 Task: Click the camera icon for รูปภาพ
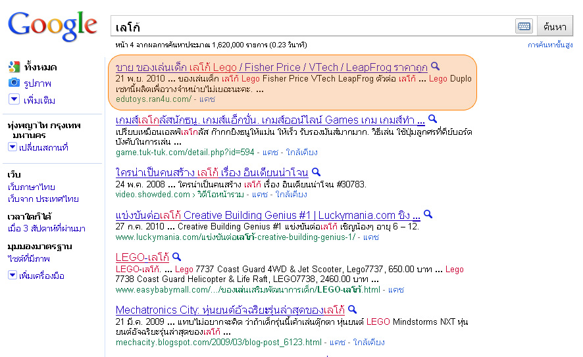[x=14, y=82]
